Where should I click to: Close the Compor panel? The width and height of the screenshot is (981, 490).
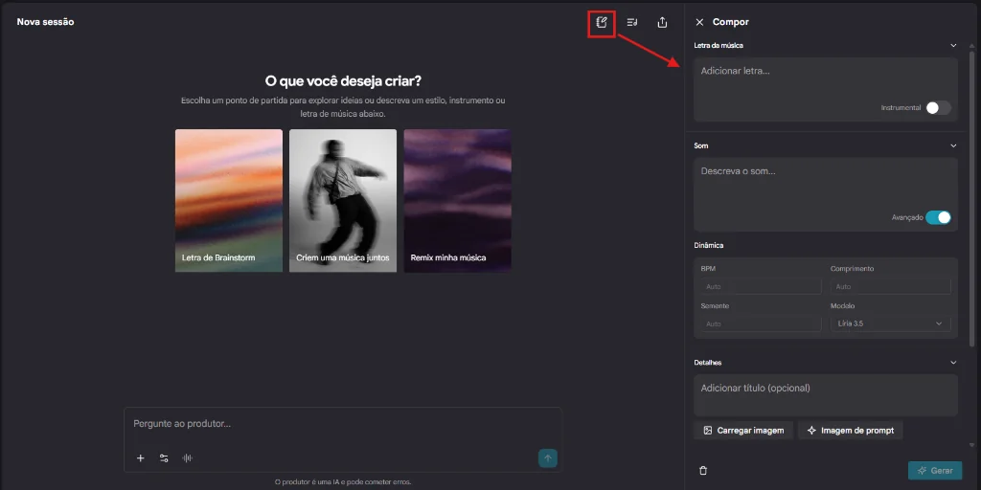699,22
